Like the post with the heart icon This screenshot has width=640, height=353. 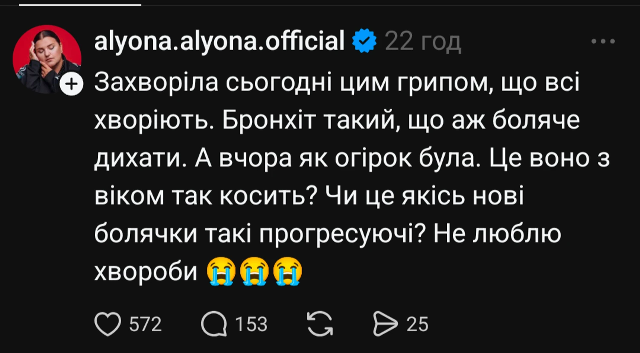point(108,324)
